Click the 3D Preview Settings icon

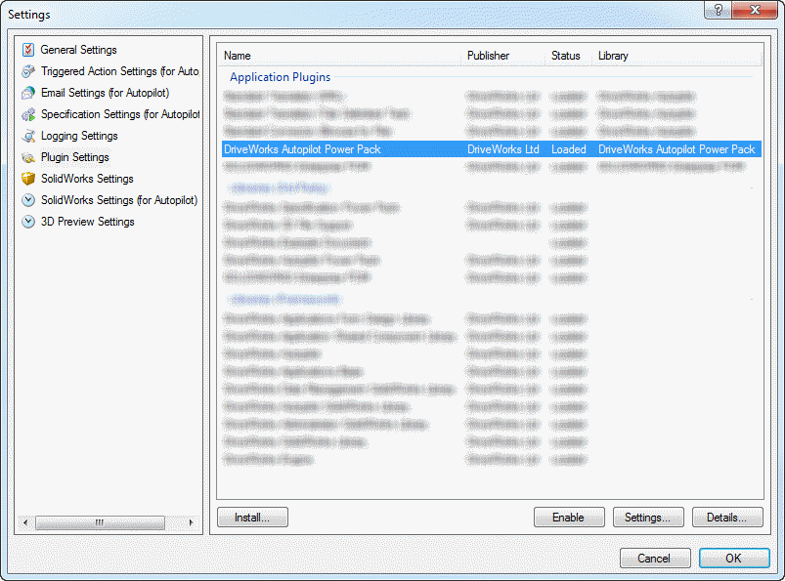coord(28,222)
